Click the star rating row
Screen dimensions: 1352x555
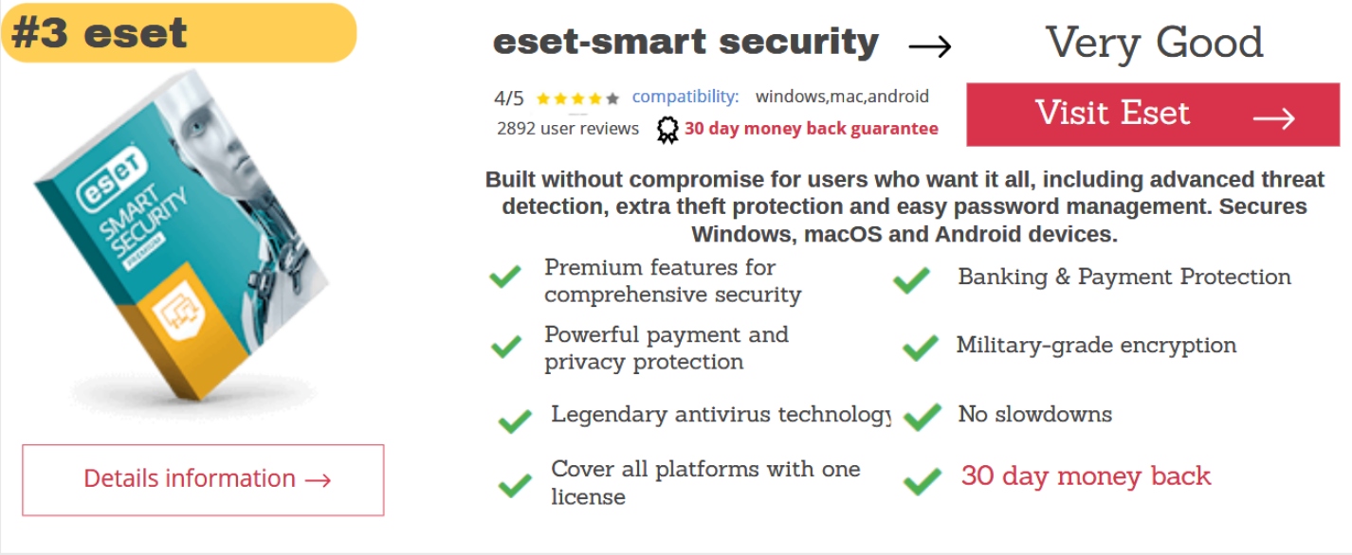tap(577, 98)
